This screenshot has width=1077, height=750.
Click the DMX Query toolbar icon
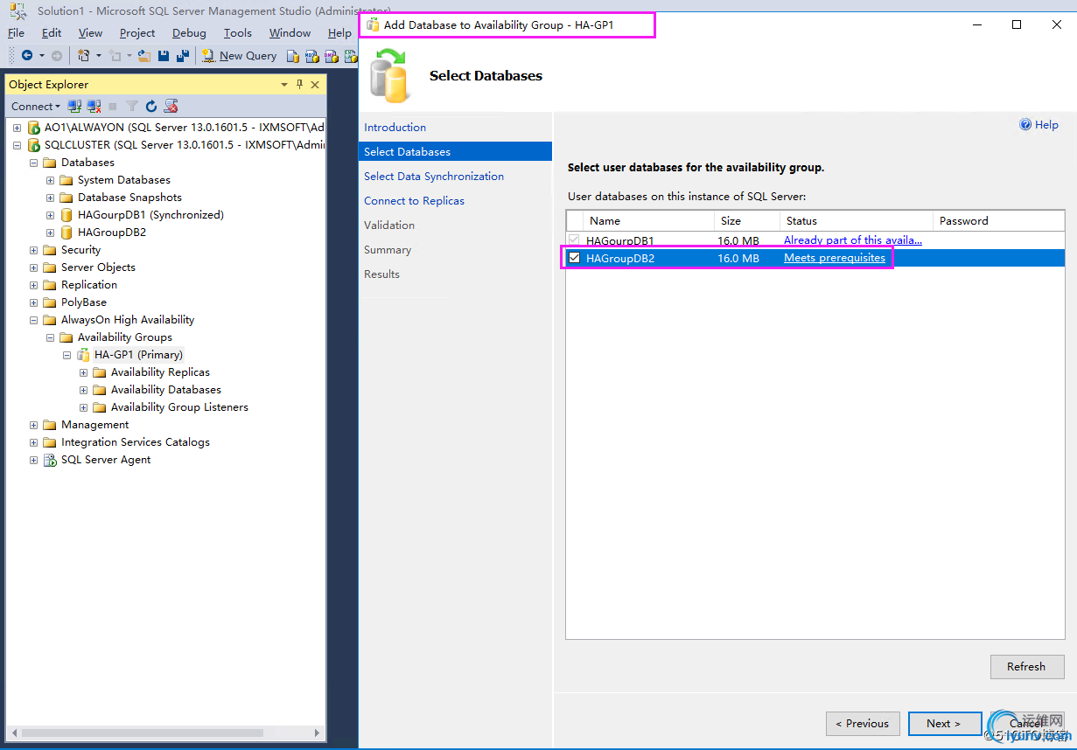click(331, 55)
